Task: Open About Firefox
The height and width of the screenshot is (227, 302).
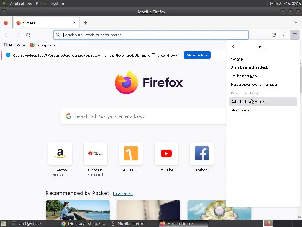Action: click(x=263, y=110)
